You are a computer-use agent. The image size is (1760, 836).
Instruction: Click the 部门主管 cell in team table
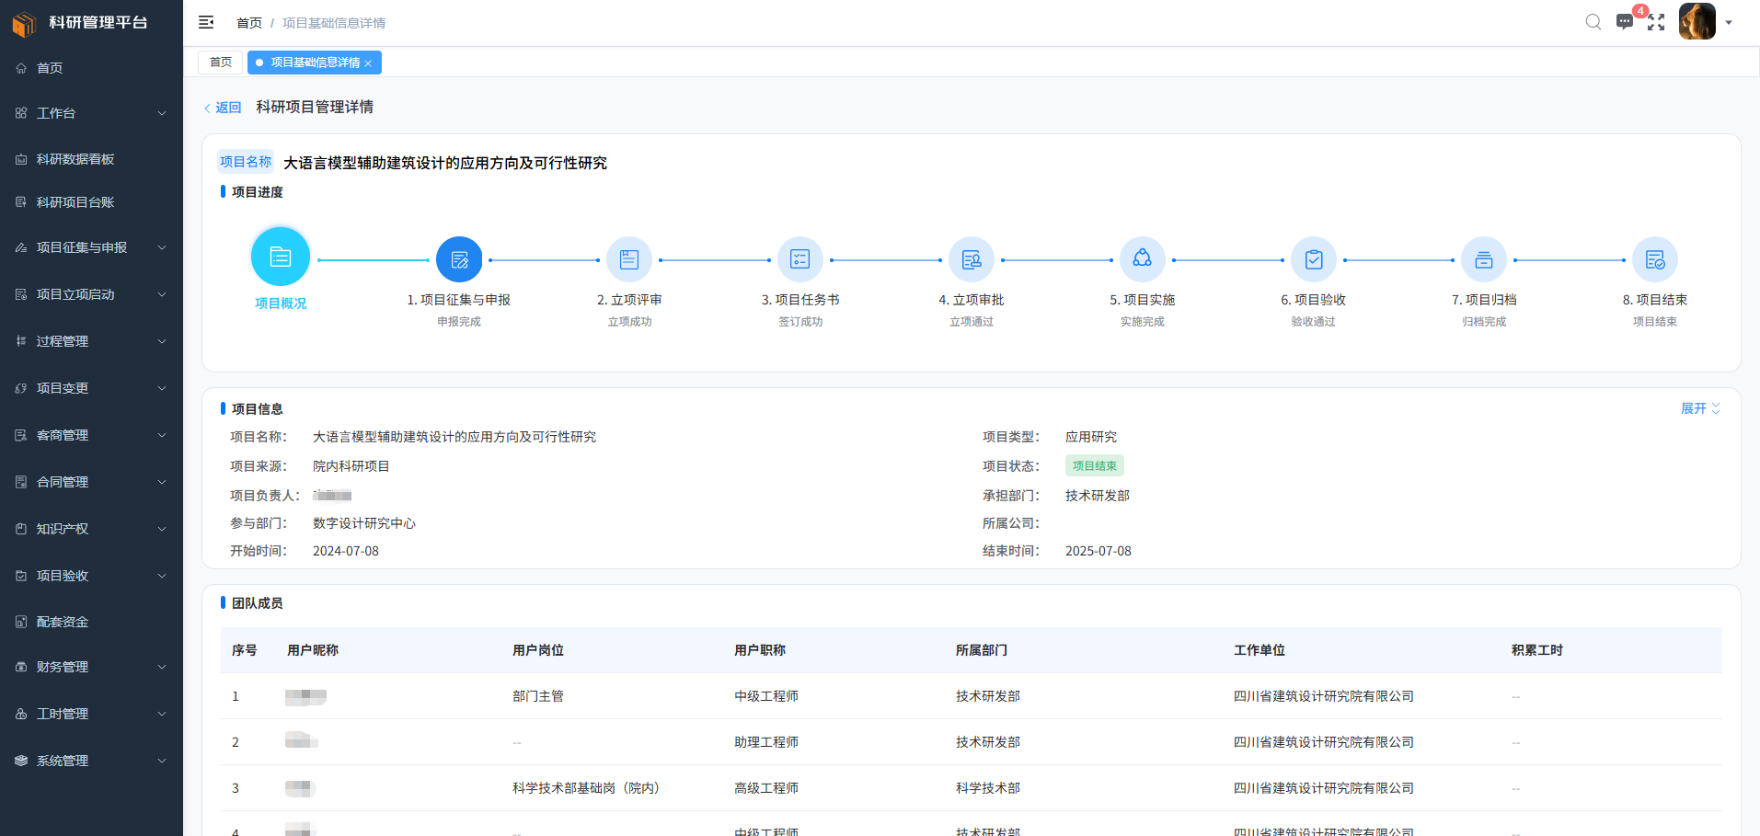click(538, 696)
